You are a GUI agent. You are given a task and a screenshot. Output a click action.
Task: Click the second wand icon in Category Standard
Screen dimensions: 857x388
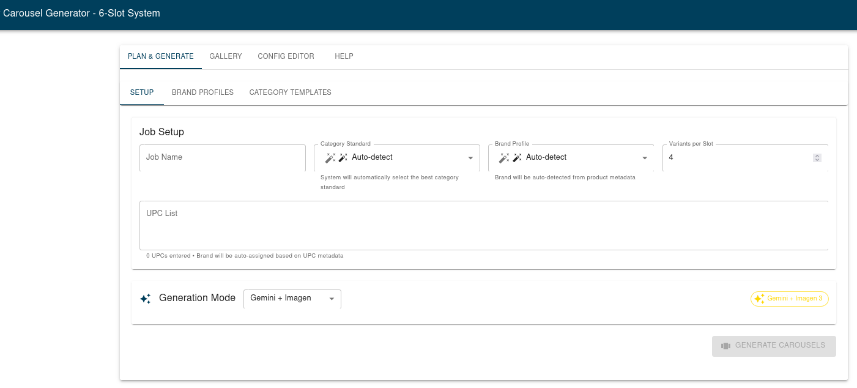click(x=343, y=157)
